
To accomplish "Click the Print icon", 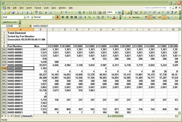I will [x=27, y=12].
